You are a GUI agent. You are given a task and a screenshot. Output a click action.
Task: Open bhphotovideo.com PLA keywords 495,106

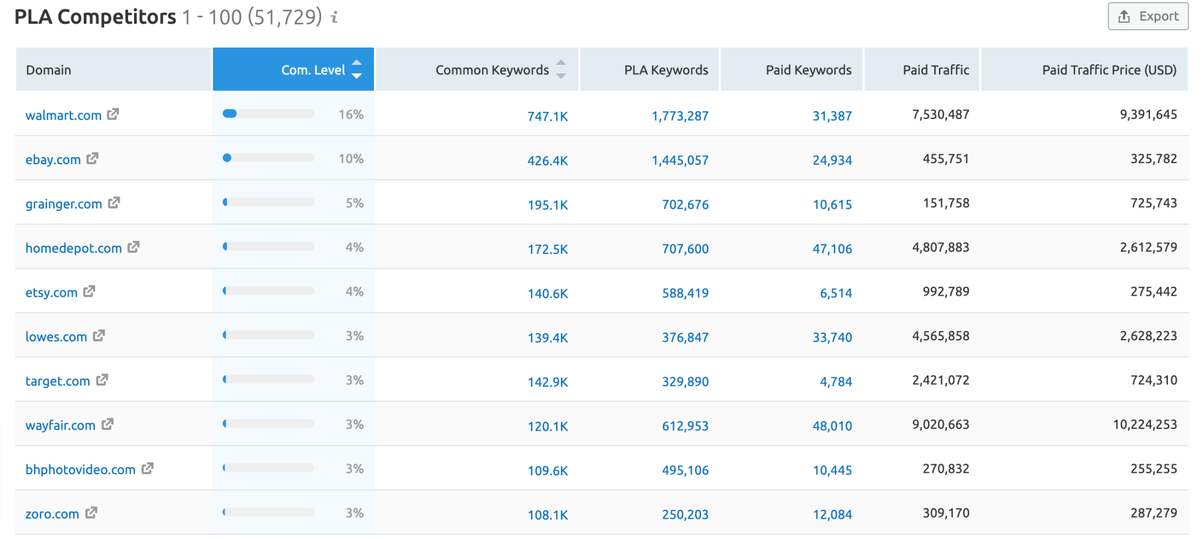[x=685, y=470]
